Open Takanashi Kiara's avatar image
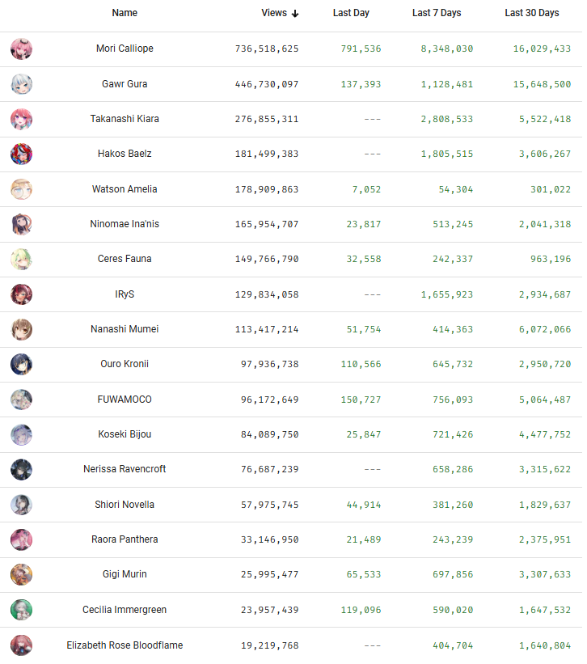Image resolution: width=587 pixels, height=664 pixels. pos(22,120)
